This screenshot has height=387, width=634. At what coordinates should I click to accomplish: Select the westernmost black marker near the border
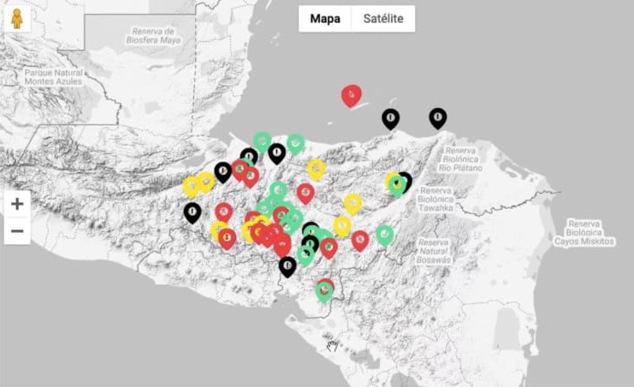coord(193,213)
